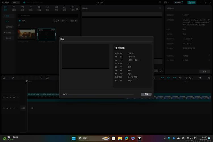The image size is (213, 142).
Task: Zoom in the timeline with plus icon
Action: click(209, 78)
